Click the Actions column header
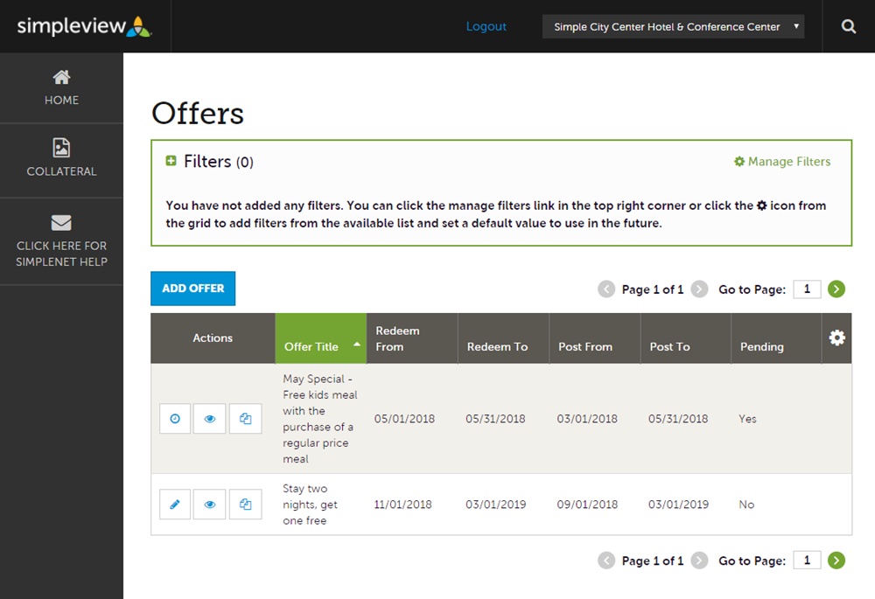Viewport: 875px width, 599px height. [213, 338]
